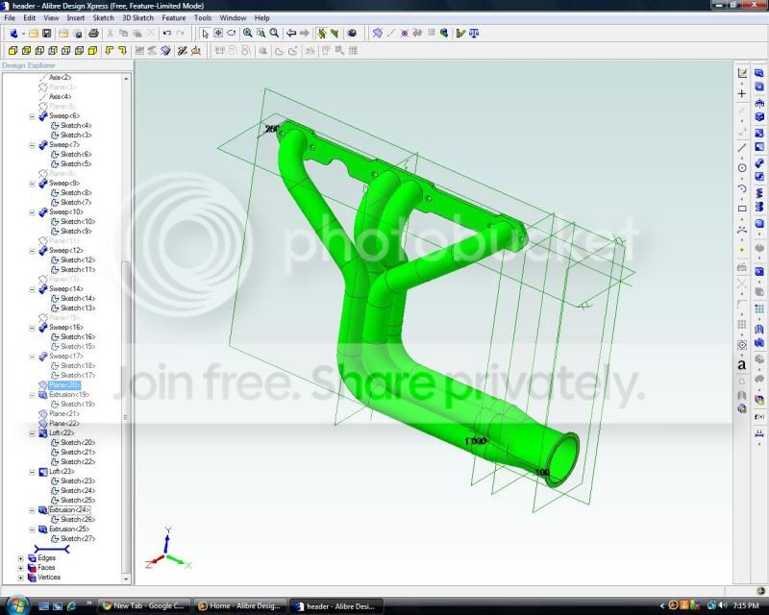The height and width of the screenshot is (615, 769).
Task: Click the first magnifier zoom icon
Action: tap(248, 33)
